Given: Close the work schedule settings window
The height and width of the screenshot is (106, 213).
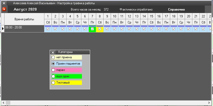Looking at the screenshot, I should point(4,3).
